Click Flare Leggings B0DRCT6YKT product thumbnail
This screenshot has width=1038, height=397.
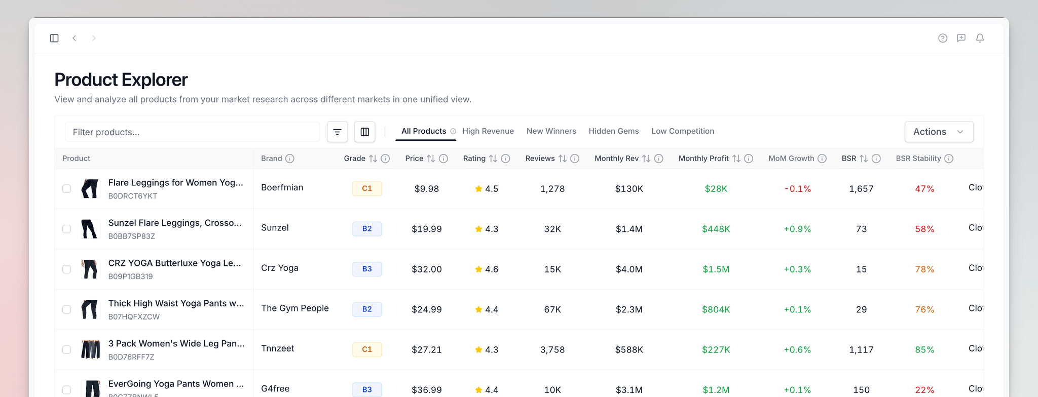click(90, 188)
